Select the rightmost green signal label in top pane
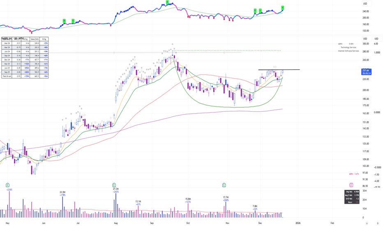383x226 pixels. click(x=283, y=7)
